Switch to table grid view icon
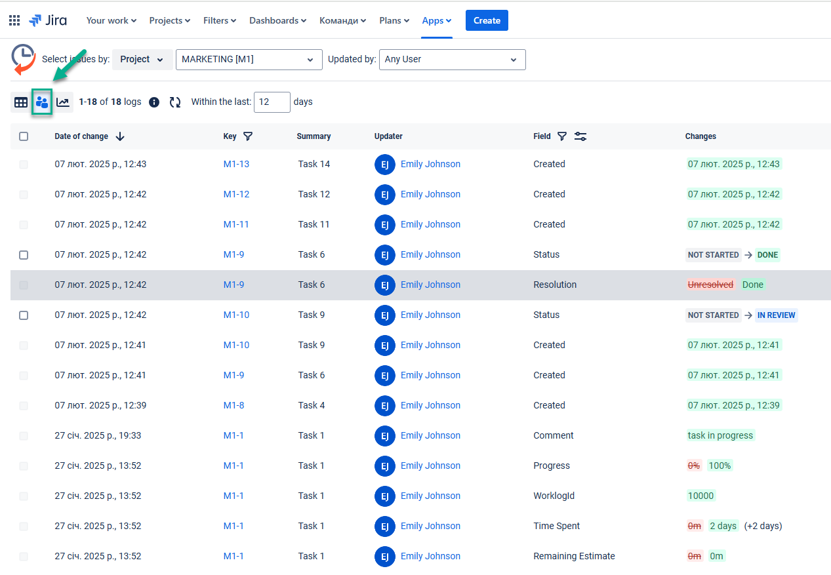The width and height of the screenshot is (831, 575). 21,102
